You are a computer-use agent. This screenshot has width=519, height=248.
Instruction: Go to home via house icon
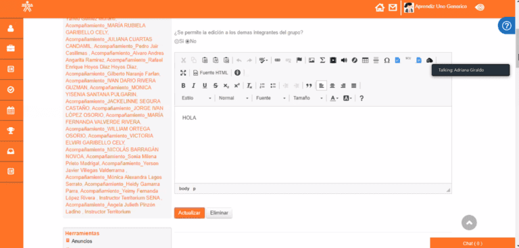coord(379,7)
